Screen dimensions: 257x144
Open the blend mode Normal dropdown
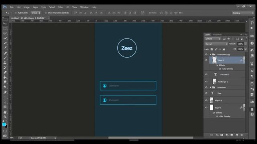click(x=216, y=44)
